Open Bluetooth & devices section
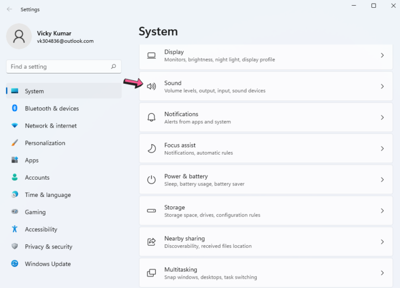 52,108
